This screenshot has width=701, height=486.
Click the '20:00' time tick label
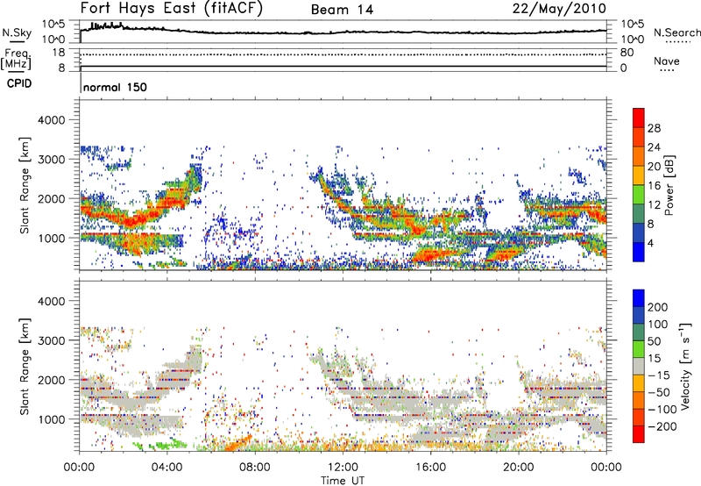pos(518,468)
